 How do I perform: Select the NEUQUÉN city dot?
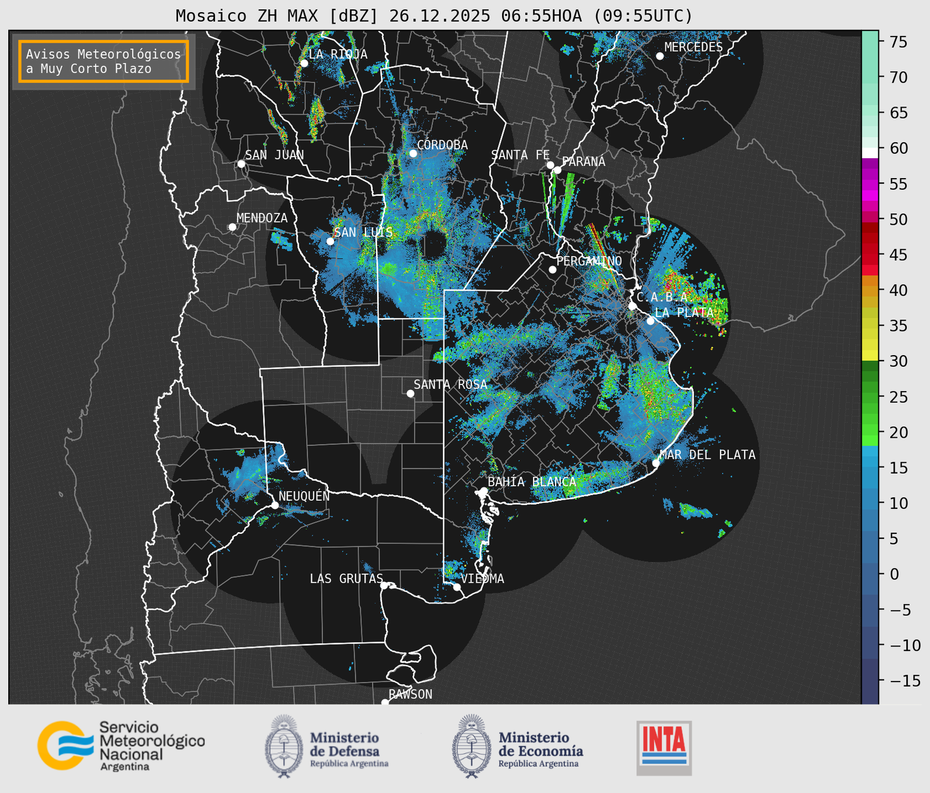(x=275, y=505)
